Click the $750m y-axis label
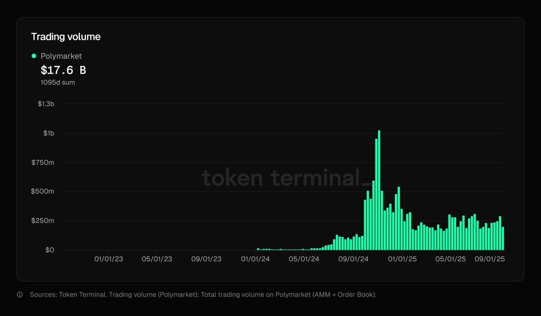 pos(43,162)
